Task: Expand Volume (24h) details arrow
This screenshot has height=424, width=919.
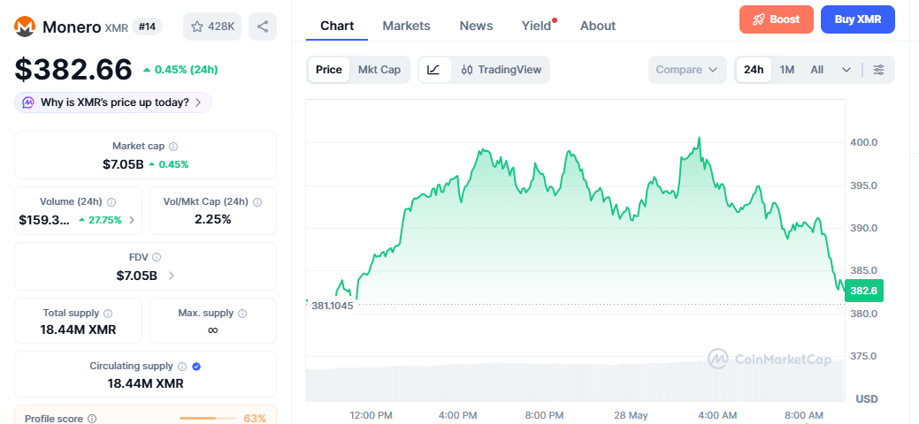Action: 132,220
